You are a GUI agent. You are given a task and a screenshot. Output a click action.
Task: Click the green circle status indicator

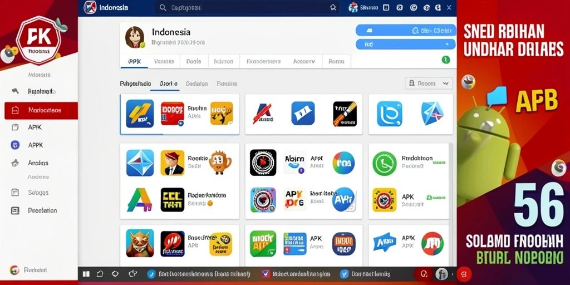pos(446,60)
